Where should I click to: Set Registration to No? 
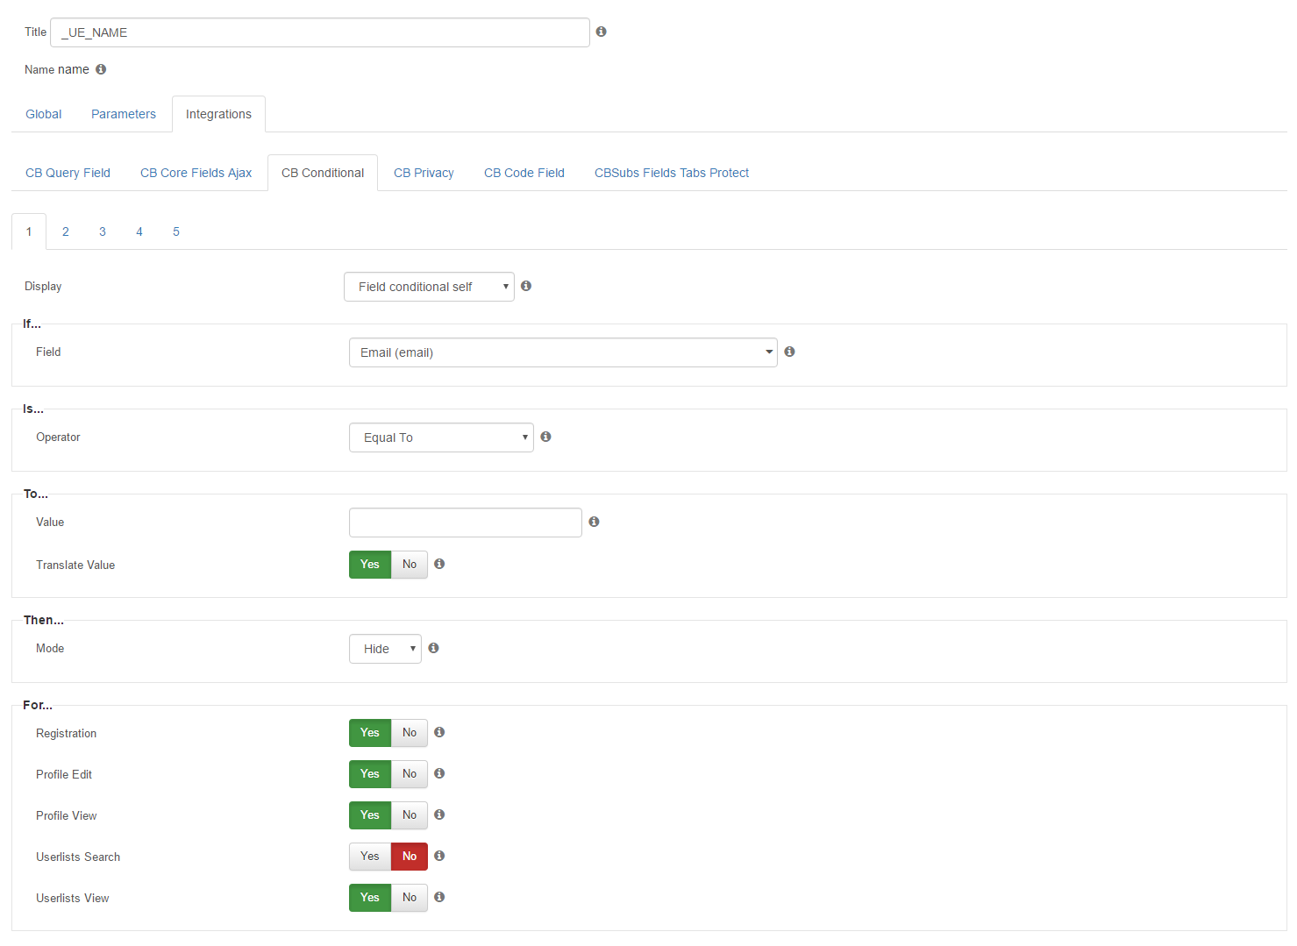pos(410,733)
